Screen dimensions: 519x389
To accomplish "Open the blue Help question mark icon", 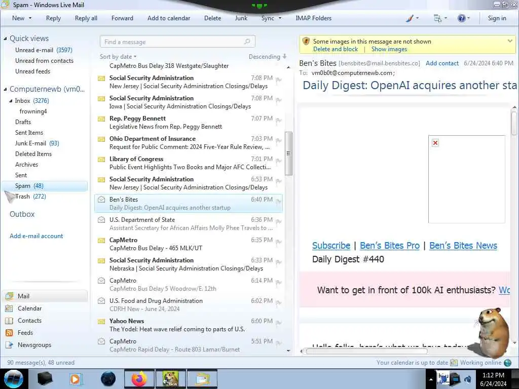I will (461, 18).
